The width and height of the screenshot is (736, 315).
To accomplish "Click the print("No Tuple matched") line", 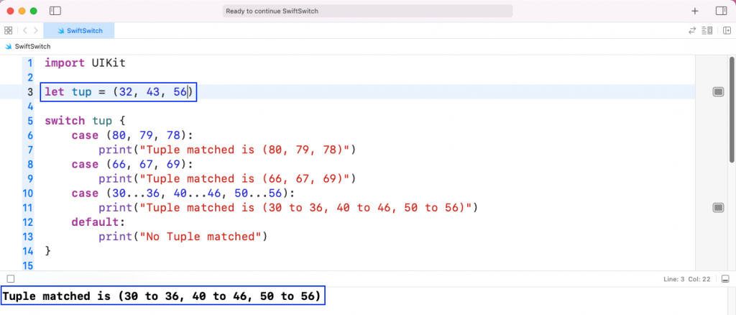I will [183, 236].
